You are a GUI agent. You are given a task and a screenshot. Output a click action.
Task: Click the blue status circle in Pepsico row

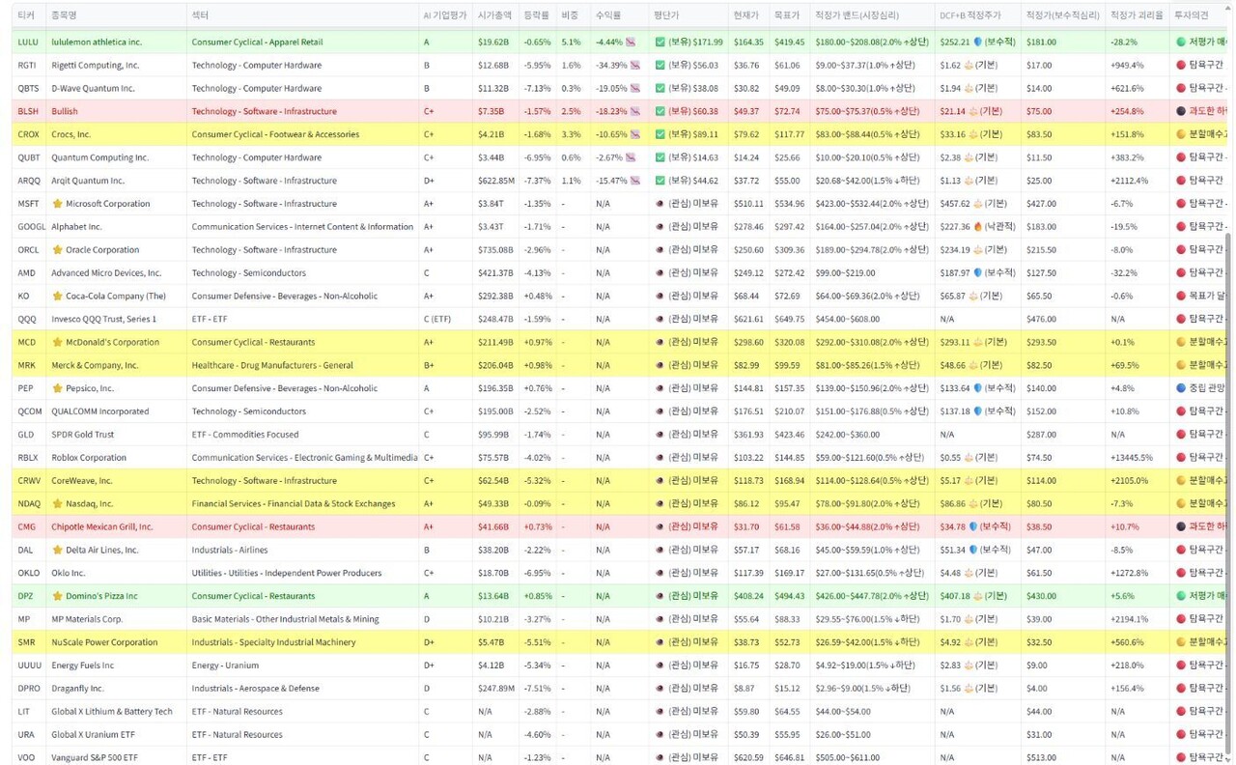1180,388
